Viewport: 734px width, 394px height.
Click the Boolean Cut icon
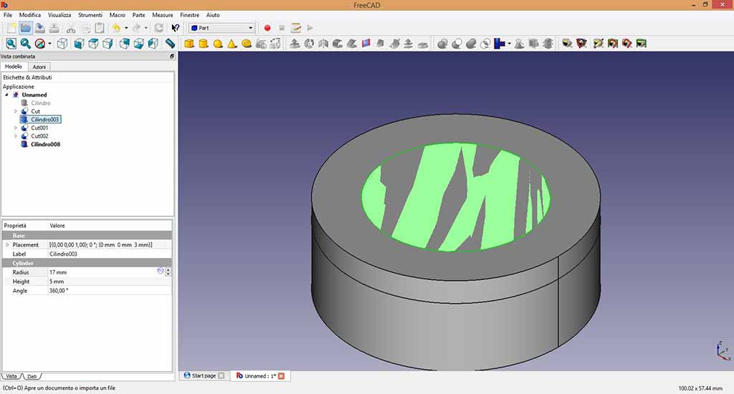457,44
